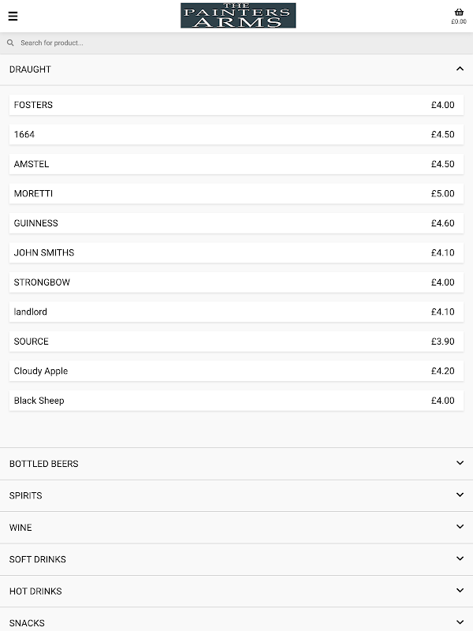Viewport: 473px width, 631px height.
Task: Add 1664 to the order
Action: [x=236, y=135]
